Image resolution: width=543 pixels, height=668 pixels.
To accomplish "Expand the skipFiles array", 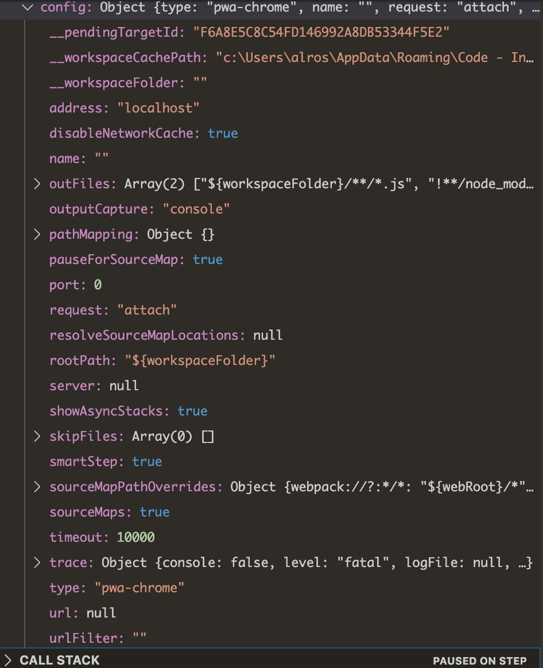I will coord(37,436).
